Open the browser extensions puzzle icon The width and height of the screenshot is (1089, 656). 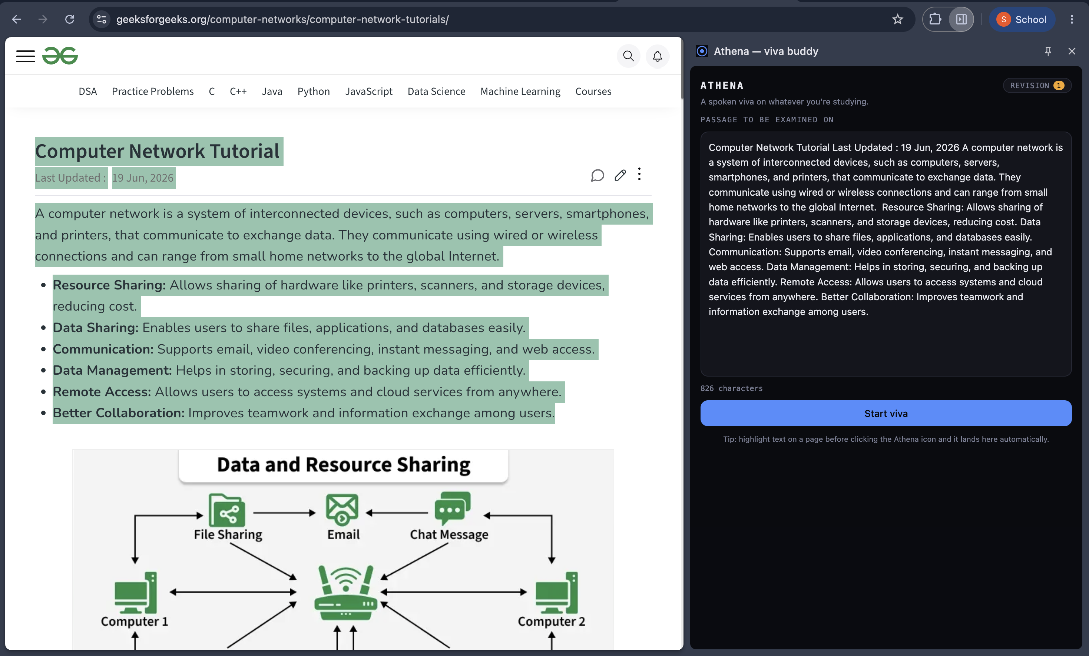pyautogui.click(x=935, y=19)
